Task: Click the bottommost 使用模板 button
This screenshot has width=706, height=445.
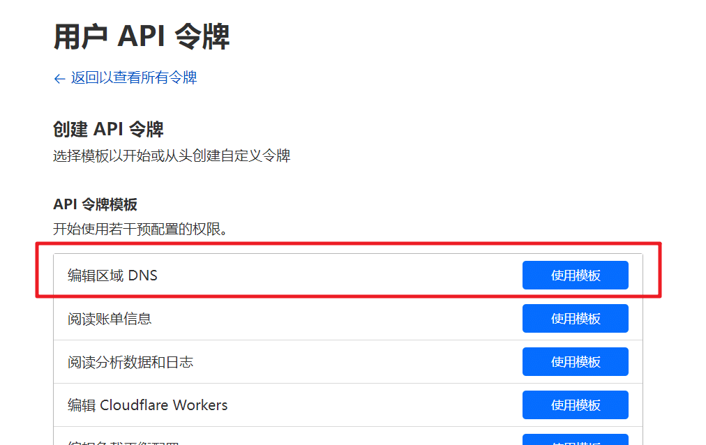Action: (575, 441)
